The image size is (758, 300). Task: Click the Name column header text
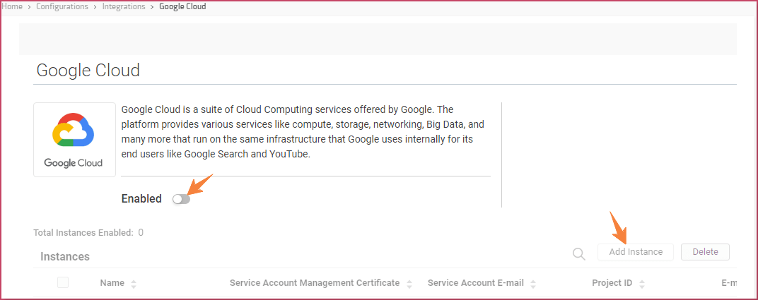click(112, 283)
